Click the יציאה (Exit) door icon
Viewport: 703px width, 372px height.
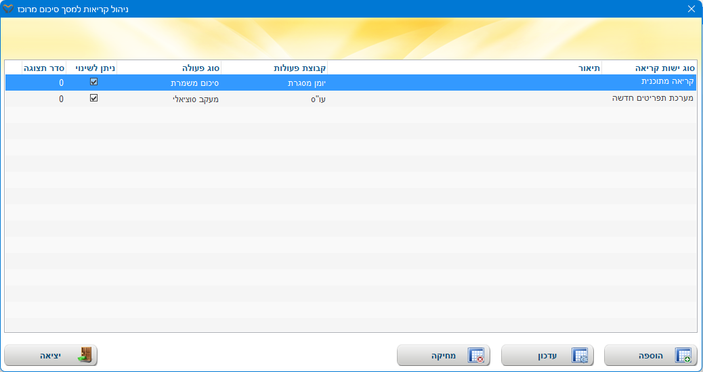tap(85, 355)
